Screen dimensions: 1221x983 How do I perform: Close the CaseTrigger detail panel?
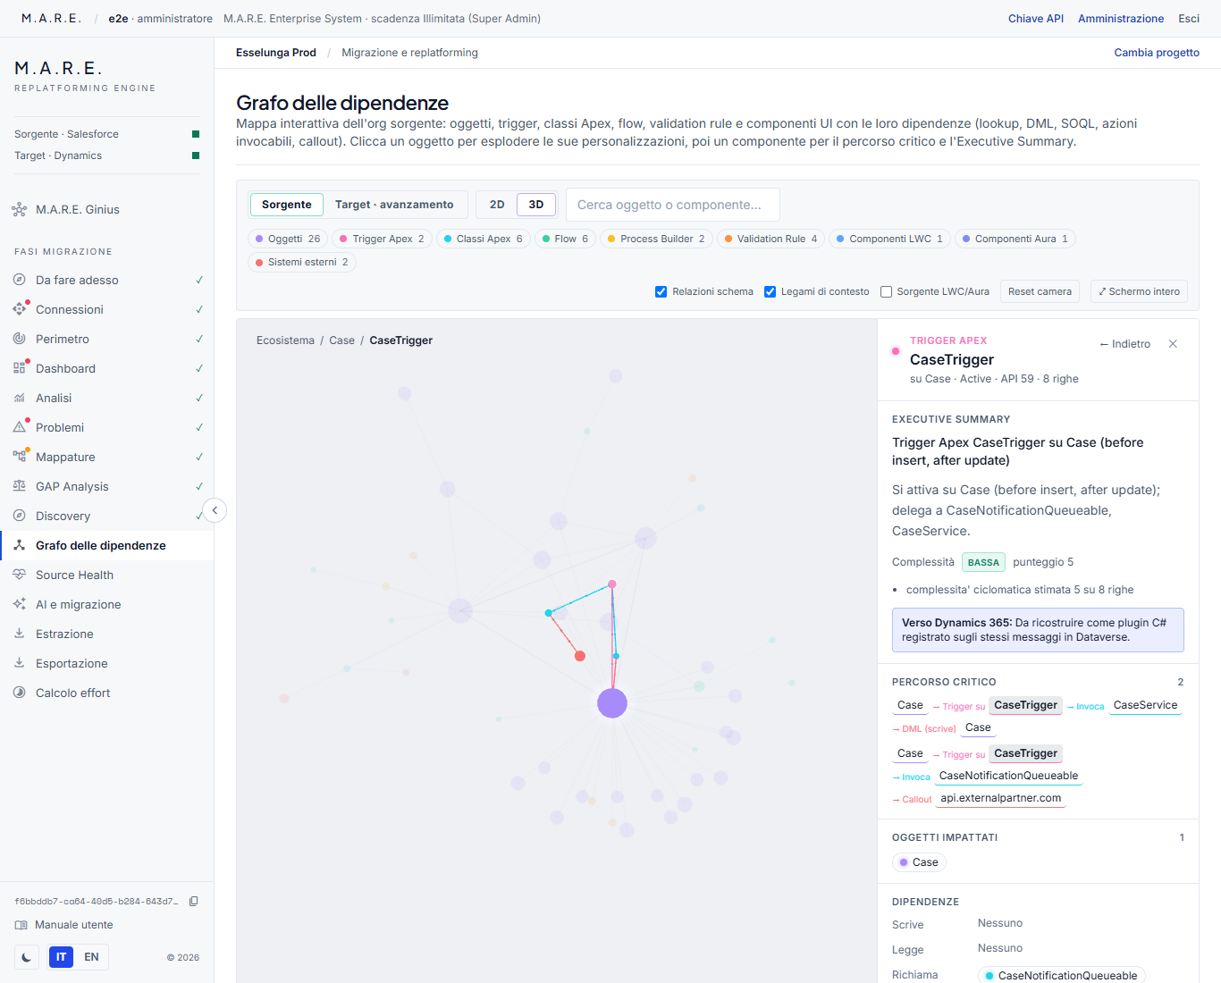[1173, 344]
